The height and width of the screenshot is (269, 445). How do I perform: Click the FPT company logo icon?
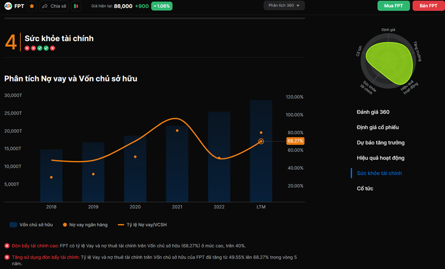tap(8, 6)
